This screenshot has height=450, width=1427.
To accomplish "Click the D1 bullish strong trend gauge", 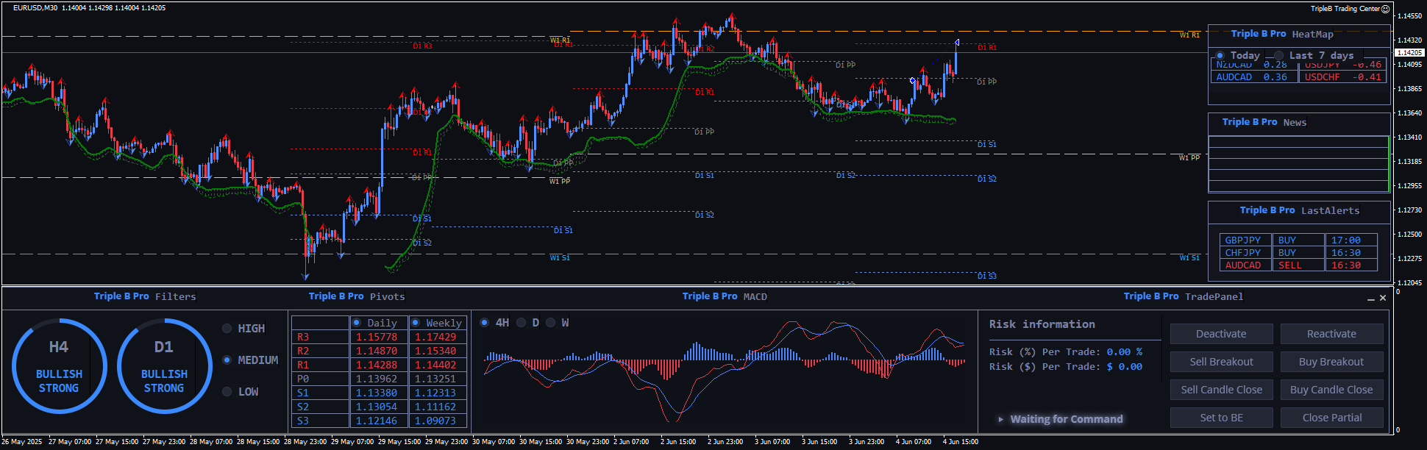I will click(x=164, y=366).
